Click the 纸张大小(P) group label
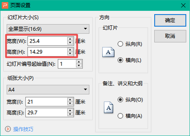190x136 pixels. click(x=21, y=78)
